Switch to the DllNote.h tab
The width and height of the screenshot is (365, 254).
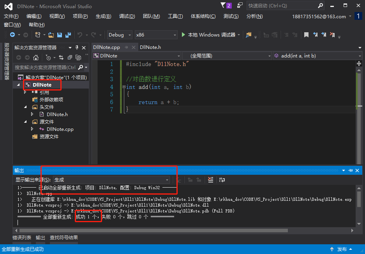(150, 47)
